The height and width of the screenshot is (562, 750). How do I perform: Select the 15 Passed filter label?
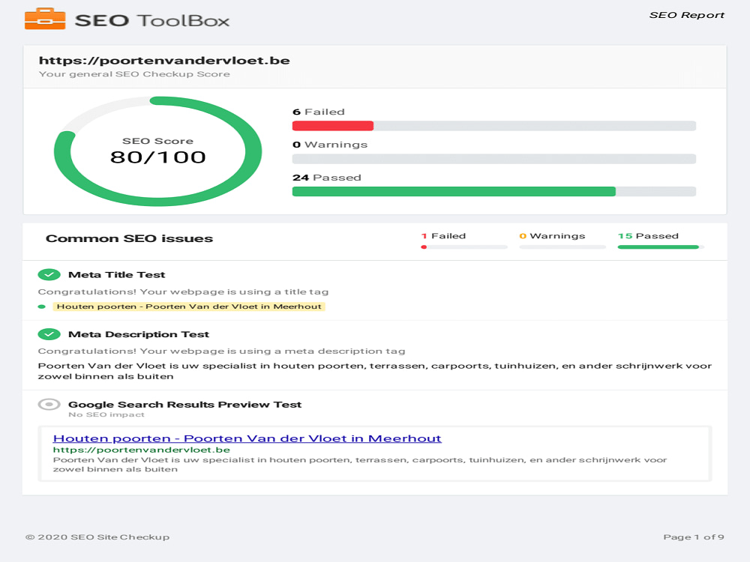click(648, 236)
